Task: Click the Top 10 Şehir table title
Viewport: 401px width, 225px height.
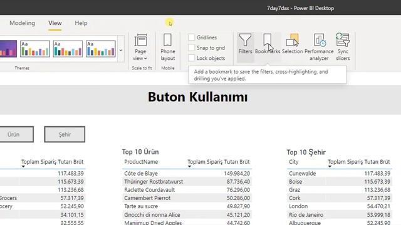Action: pos(306,152)
